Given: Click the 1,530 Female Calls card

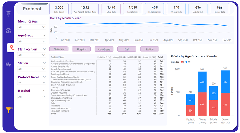Looking at the screenshot, I should [133, 9].
